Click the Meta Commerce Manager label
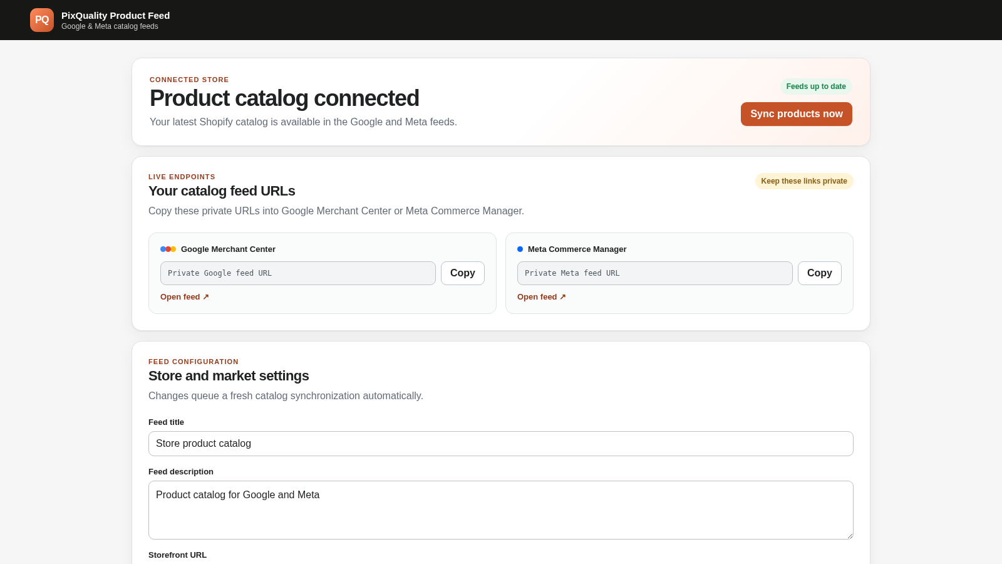Image resolution: width=1002 pixels, height=564 pixels. 577,249
